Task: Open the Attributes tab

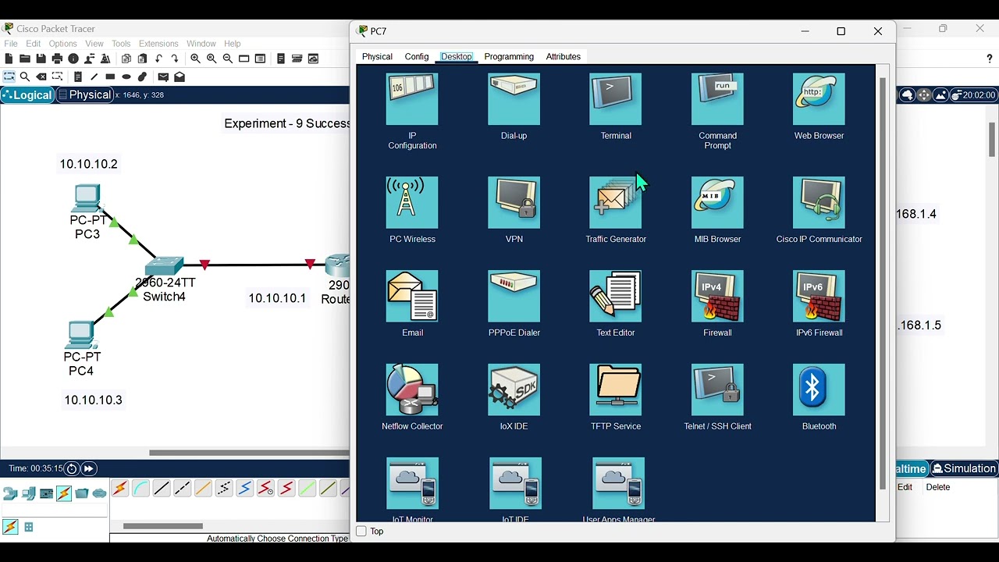Action: (563, 57)
